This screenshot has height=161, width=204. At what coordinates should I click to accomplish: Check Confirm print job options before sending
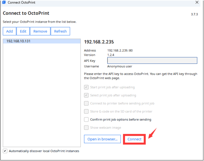point(87,119)
